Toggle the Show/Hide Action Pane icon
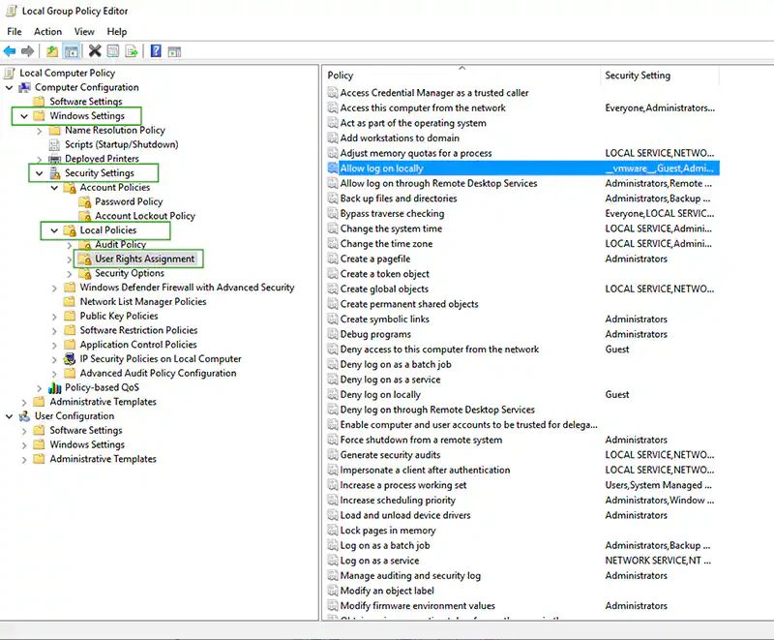Viewport: 774px width, 640px height. [174, 51]
